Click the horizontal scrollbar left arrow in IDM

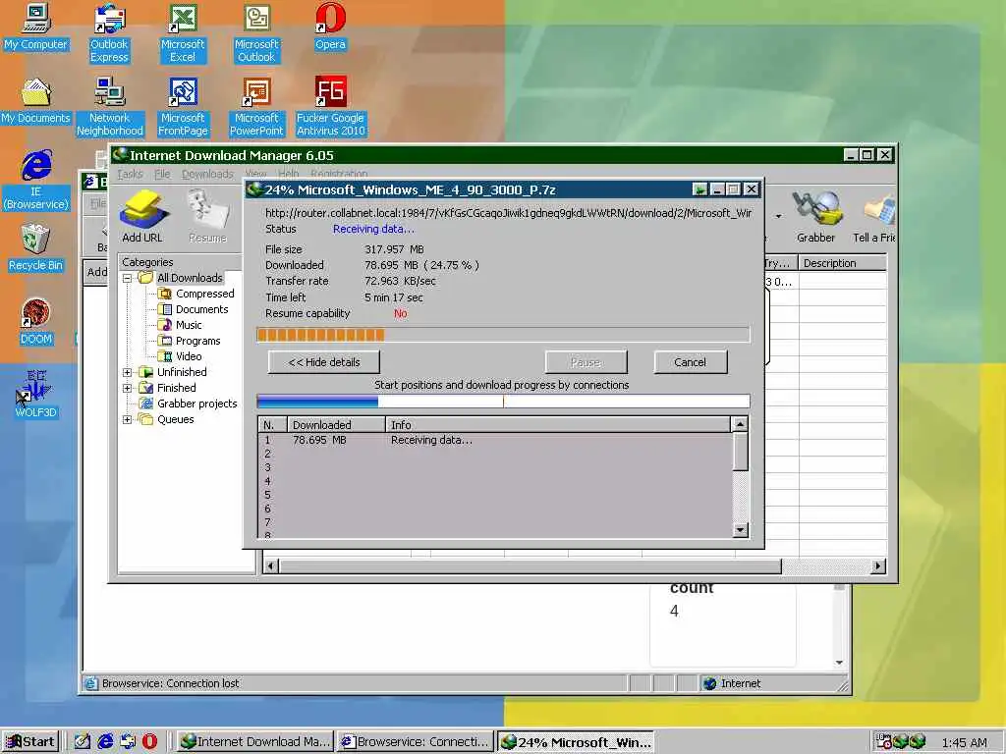(271, 566)
